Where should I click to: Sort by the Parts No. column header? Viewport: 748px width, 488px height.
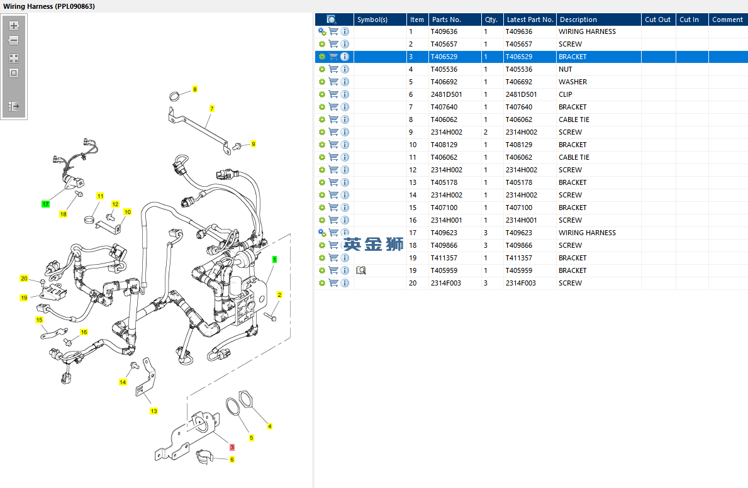pos(455,19)
